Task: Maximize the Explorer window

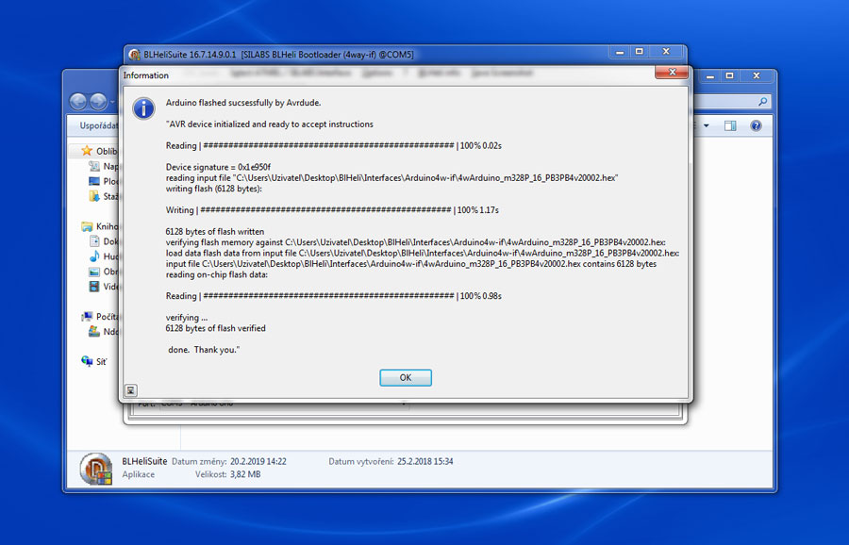Action: (x=729, y=76)
